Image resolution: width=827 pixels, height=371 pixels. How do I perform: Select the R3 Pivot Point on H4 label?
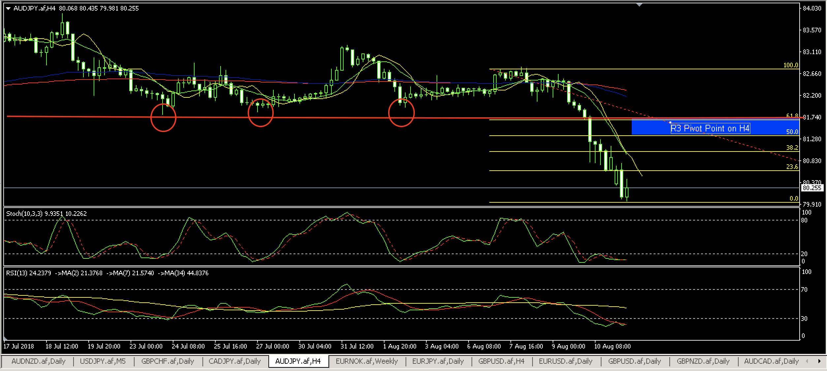(710, 128)
